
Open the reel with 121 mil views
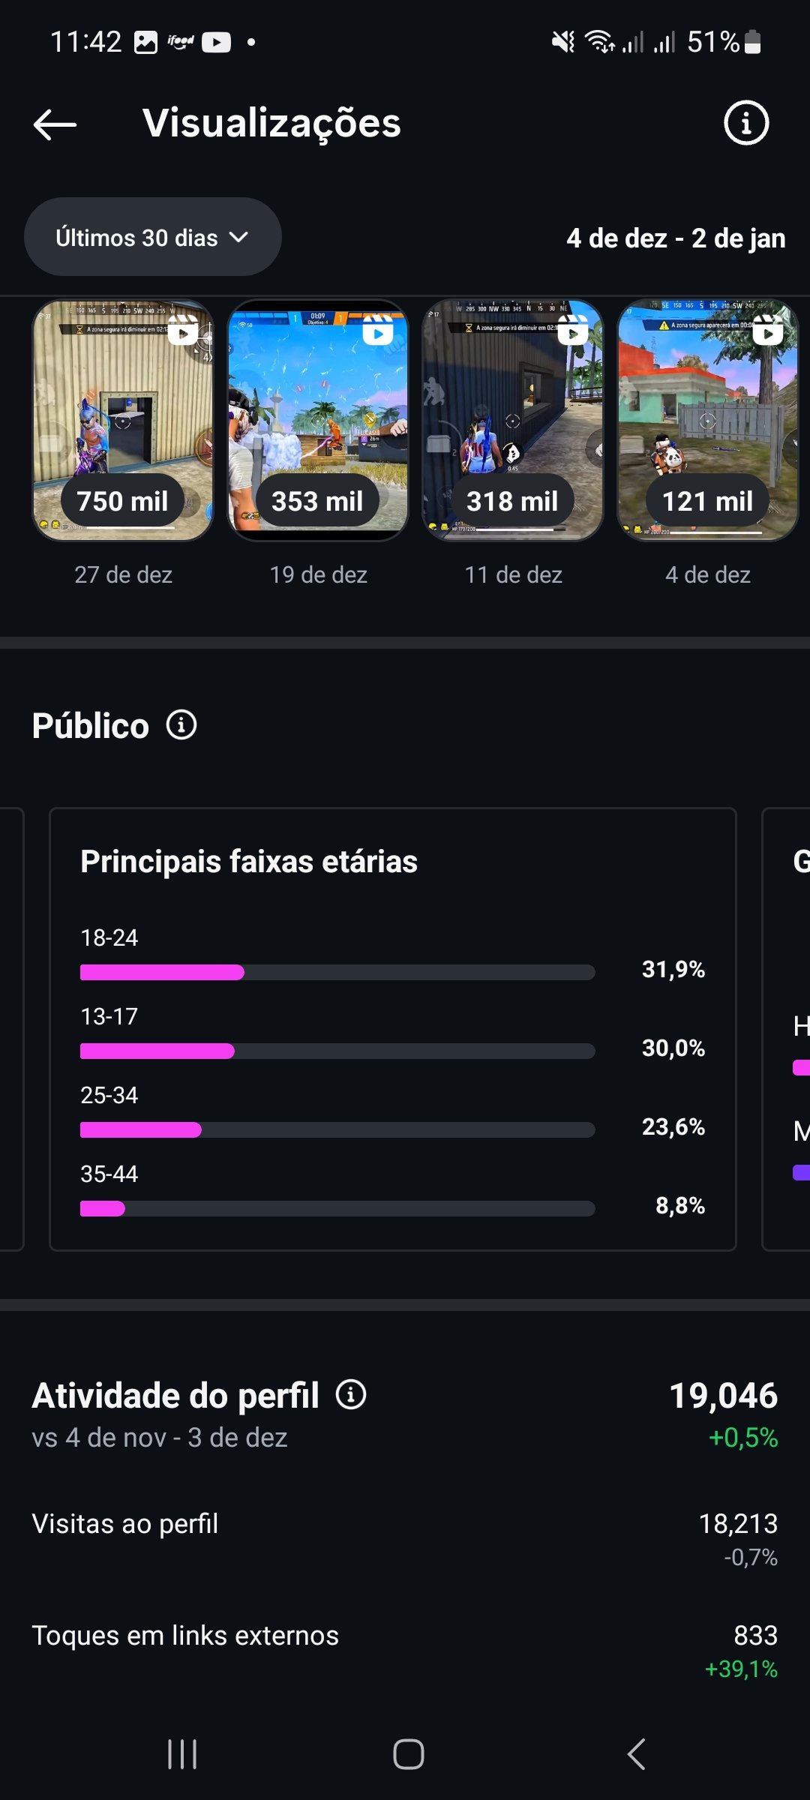pos(708,420)
